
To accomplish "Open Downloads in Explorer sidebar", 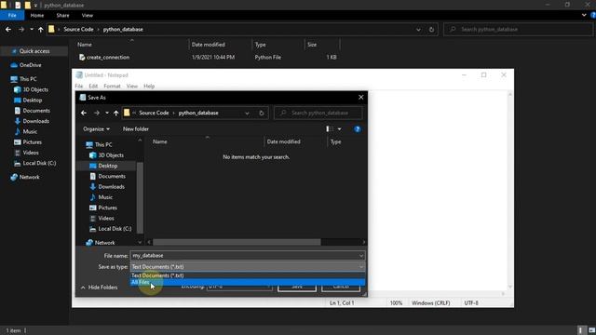I will coord(32,121).
